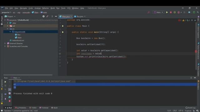Image resolution: width=200 pixels, height=112 pixels.
Task: Toggle the Structure tool window side tab
Action: [2, 99]
